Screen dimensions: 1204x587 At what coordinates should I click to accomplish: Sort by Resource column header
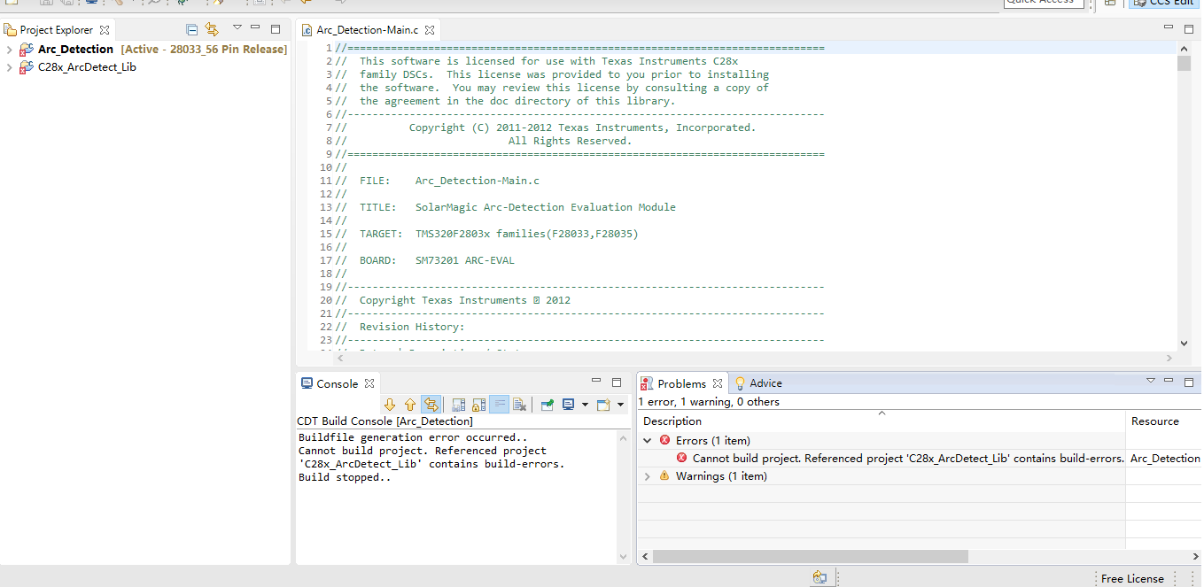point(1164,421)
